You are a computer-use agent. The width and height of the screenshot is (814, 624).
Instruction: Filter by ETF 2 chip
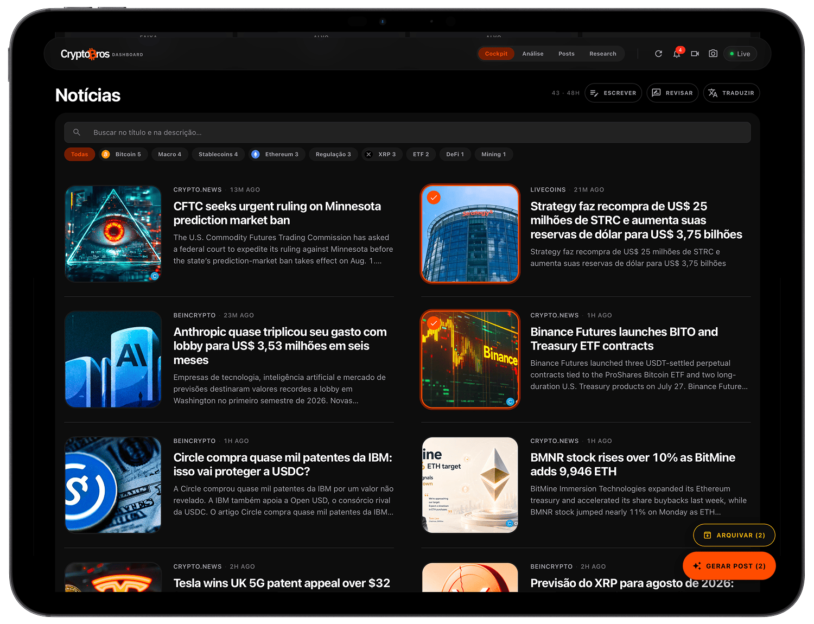click(x=421, y=155)
